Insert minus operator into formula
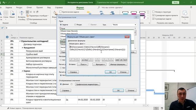 73,60
